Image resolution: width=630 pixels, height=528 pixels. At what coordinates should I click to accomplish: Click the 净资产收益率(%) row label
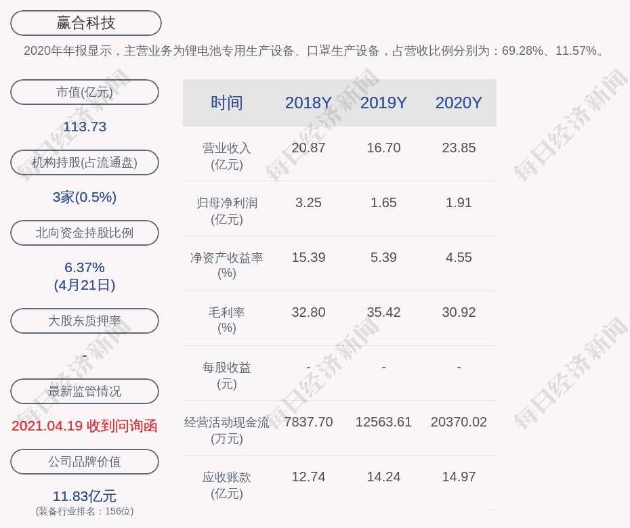227,265
